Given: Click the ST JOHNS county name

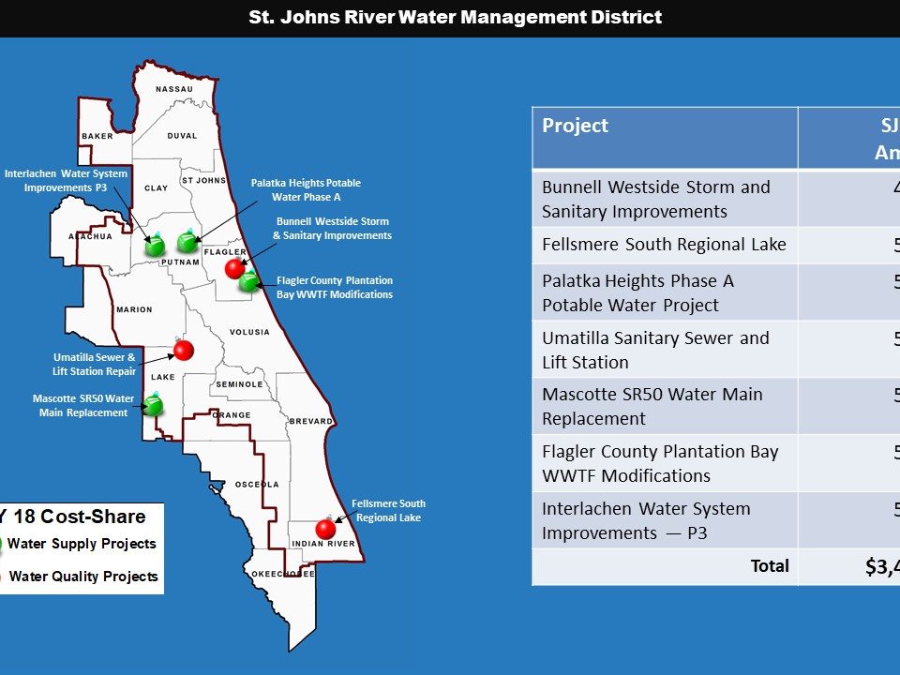Looking at the screenshot, I should click(x=203, y=180).
